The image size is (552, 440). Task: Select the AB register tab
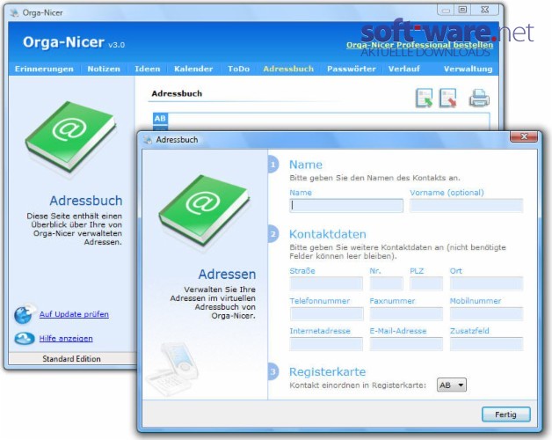click(x=160, y=118)
